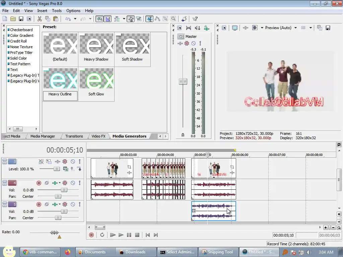343x257 pixels.
Task: Click the Dim Output icon in mixer
Action: tap(197, 28)
